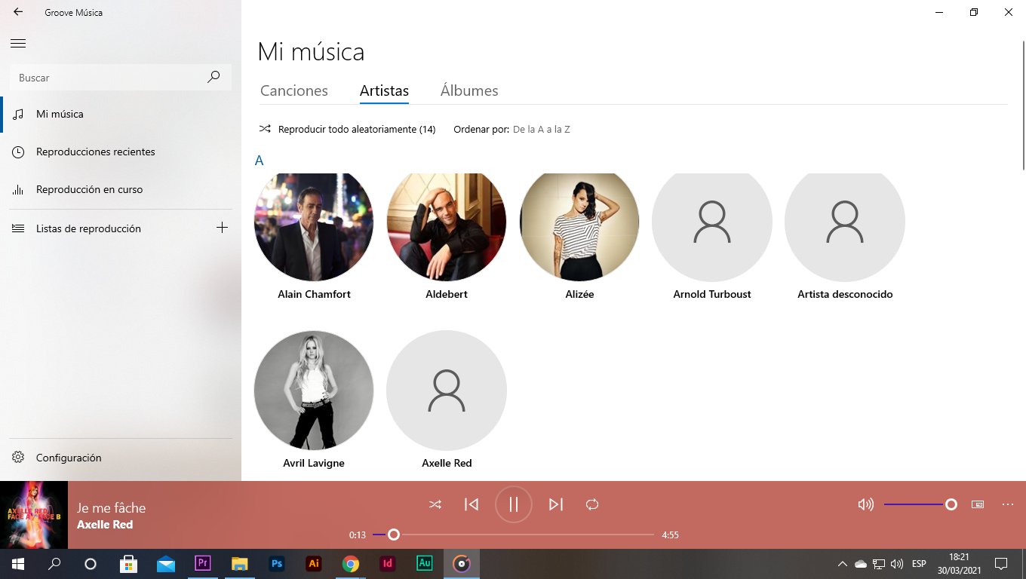The width and height of the screenshot is (1026, 579).
Task: Toggle the hamburger navigation menu
Action: point(18,44)
